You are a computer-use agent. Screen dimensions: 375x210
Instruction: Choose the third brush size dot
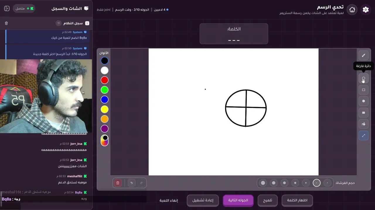point(306,183)
